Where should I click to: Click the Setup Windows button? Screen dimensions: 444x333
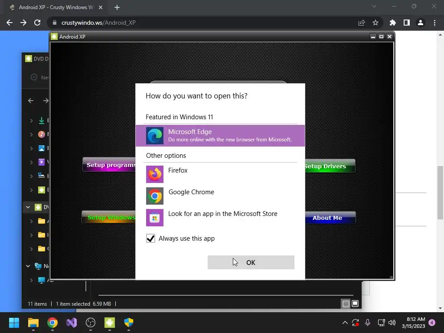[109, 217]
